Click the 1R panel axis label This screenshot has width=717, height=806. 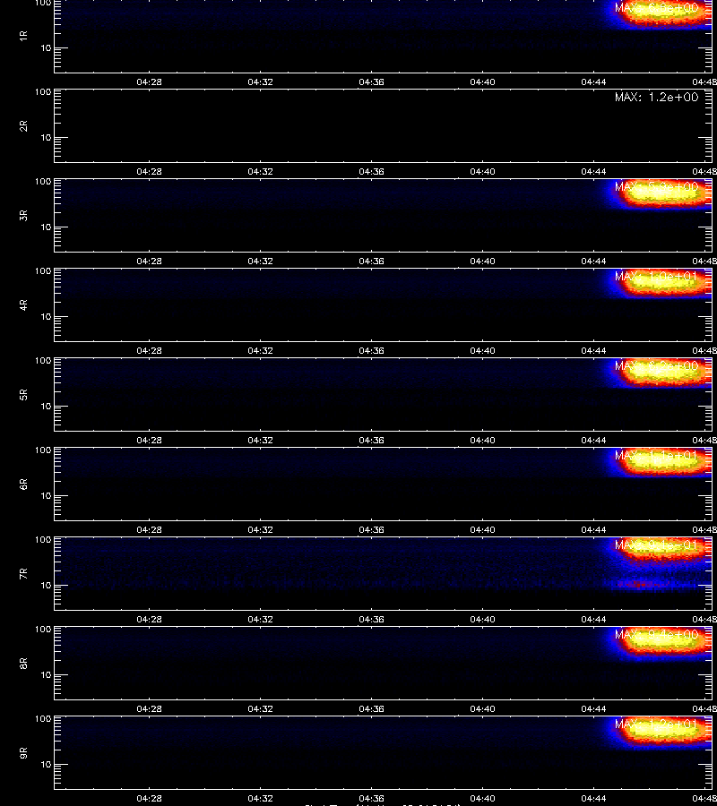click(x=23, y=36)
